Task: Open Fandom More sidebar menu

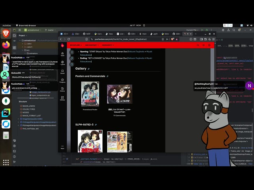Action: 63,147
